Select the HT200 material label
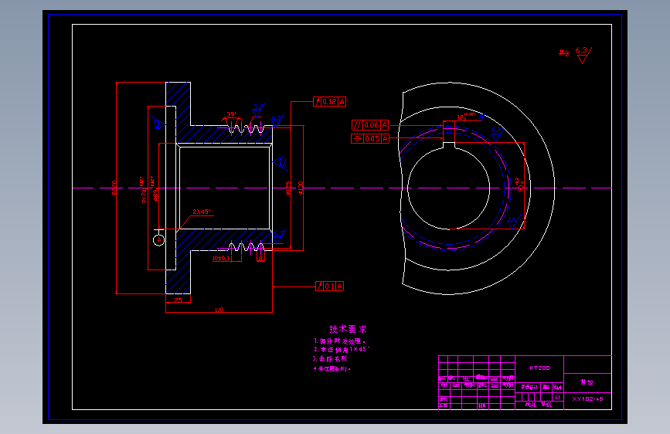670x434 pixels. pos(539,368)
